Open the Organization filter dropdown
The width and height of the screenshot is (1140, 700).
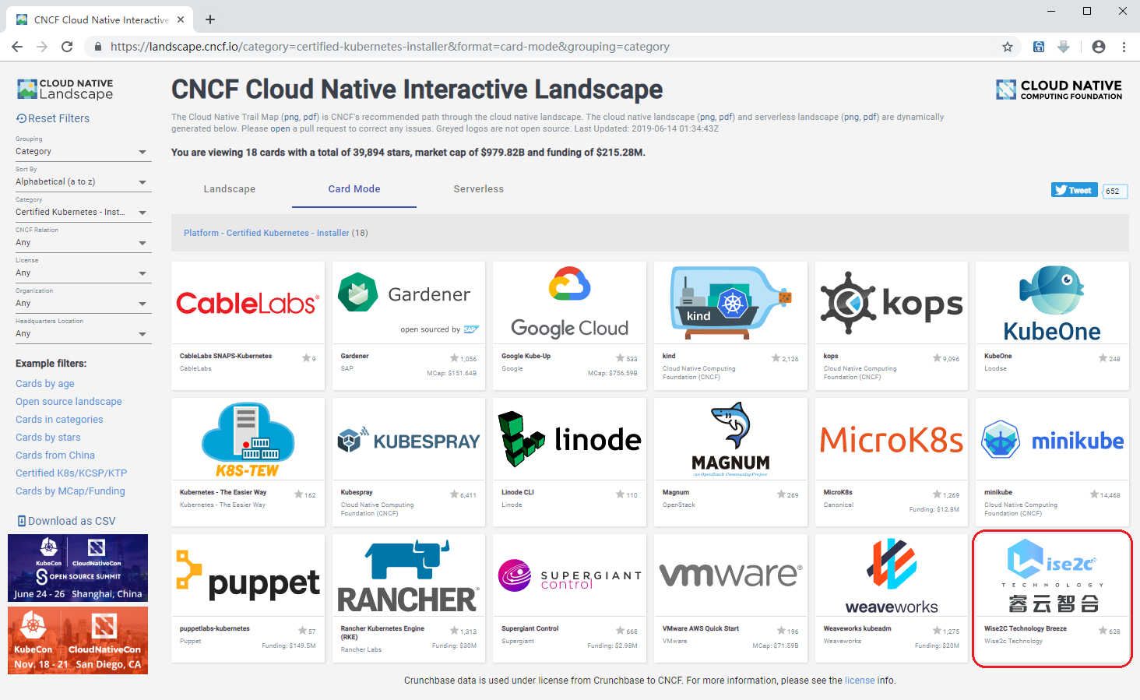[82, 303]
